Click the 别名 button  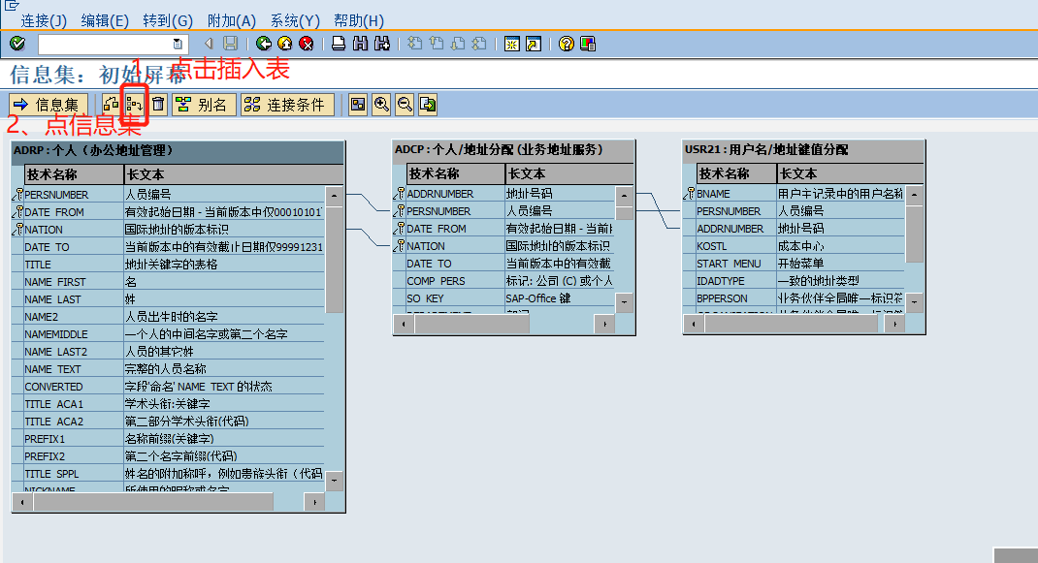click(204, 103)
